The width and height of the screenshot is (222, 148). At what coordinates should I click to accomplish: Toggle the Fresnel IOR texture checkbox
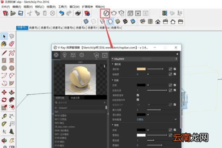(x=175, y=104)
